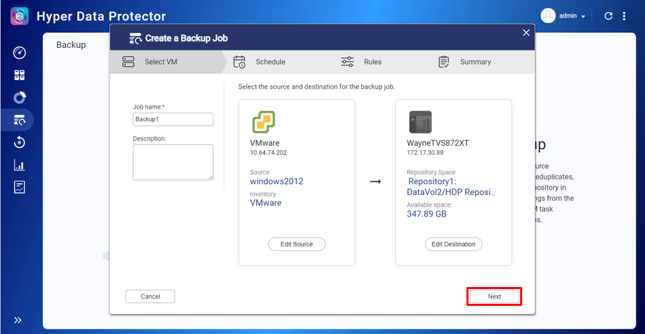Close the Create a Backup Job dialog

click(x=526, y=33)
